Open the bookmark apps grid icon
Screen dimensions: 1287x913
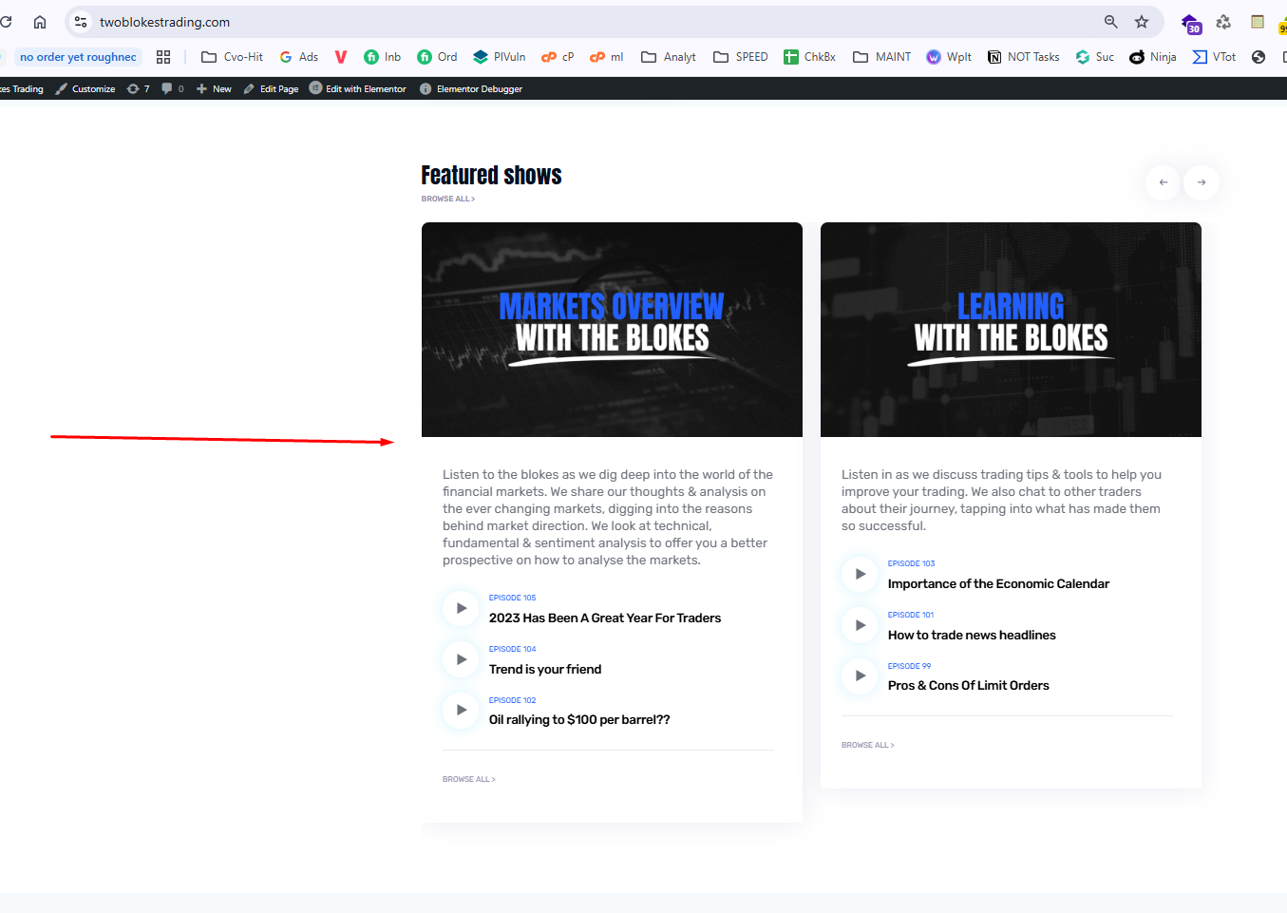coord(163,57)
